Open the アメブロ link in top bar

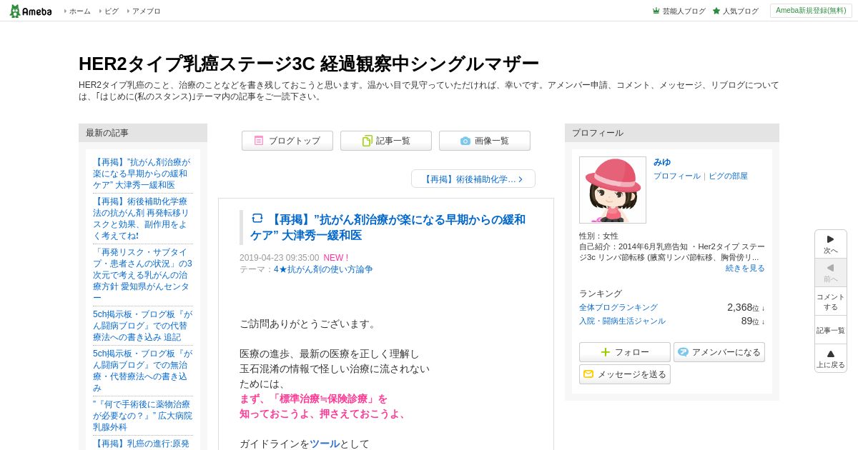pos(146,11)
